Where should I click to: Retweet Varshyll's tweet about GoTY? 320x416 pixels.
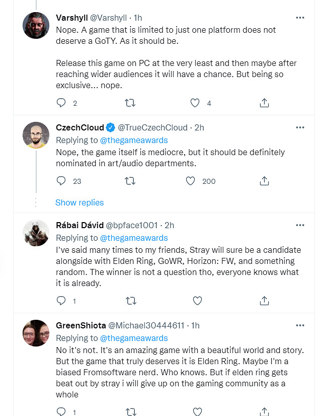coord(130,103)
